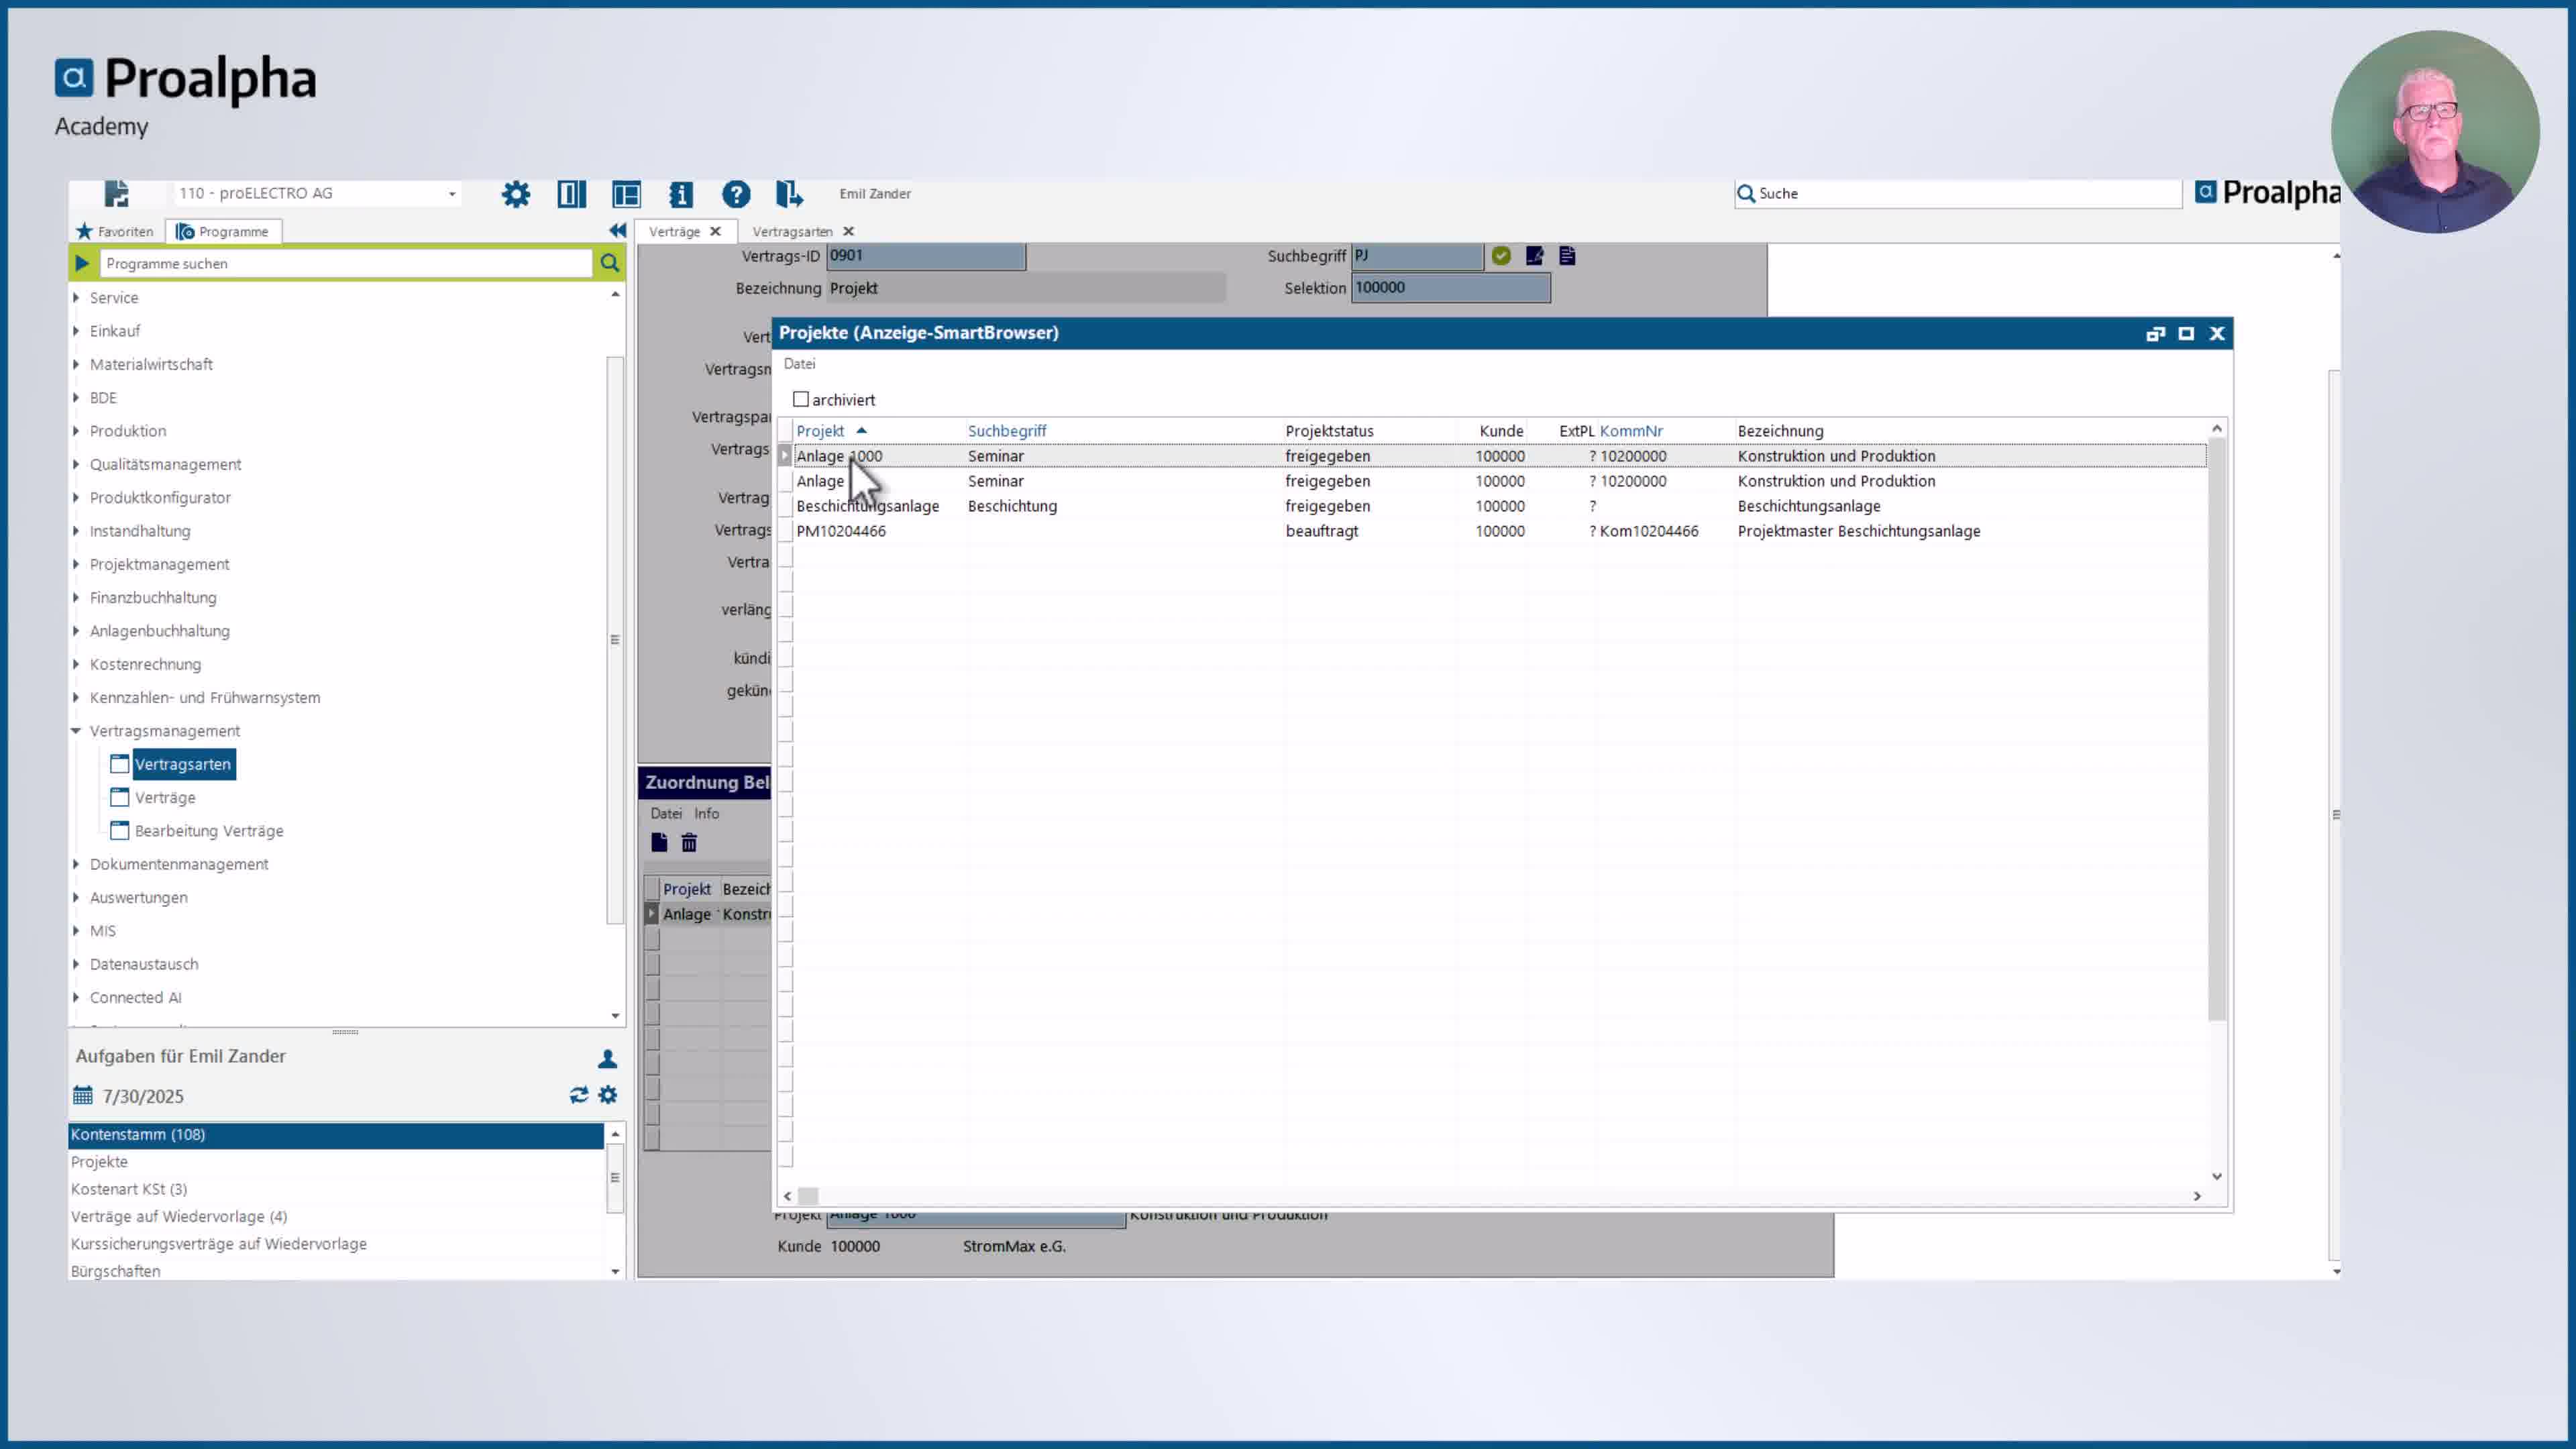Click the magnifier icon to search programs
The image size is (2576, 1449).
point(609,263)
